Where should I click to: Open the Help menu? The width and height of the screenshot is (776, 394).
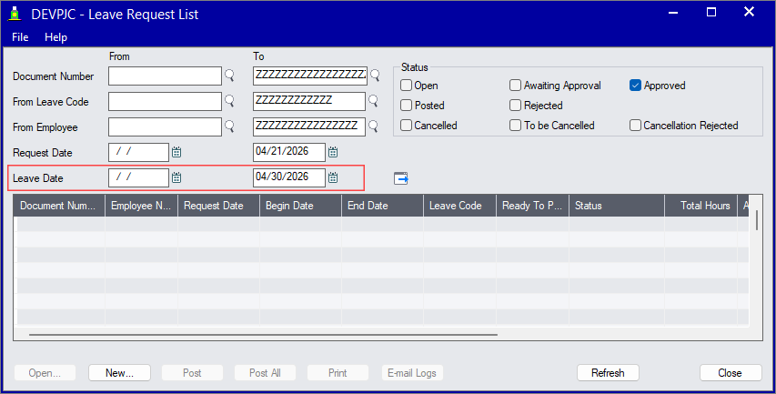point(56,37)
